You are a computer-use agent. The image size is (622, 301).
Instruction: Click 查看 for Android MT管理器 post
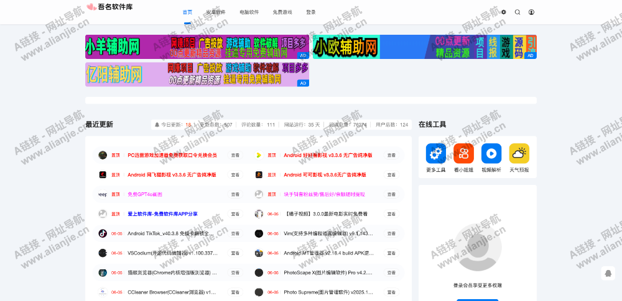[x=391, y=253]
